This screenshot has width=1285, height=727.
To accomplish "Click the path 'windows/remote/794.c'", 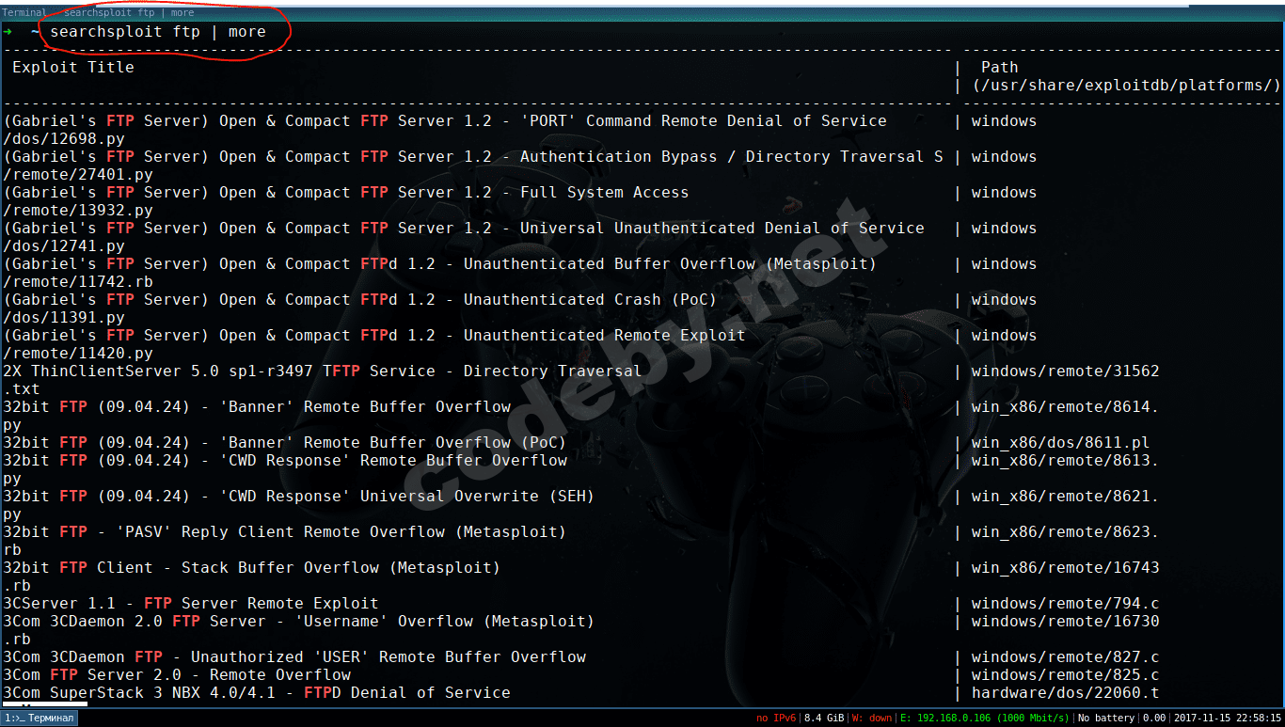I will pos(1066,604).
